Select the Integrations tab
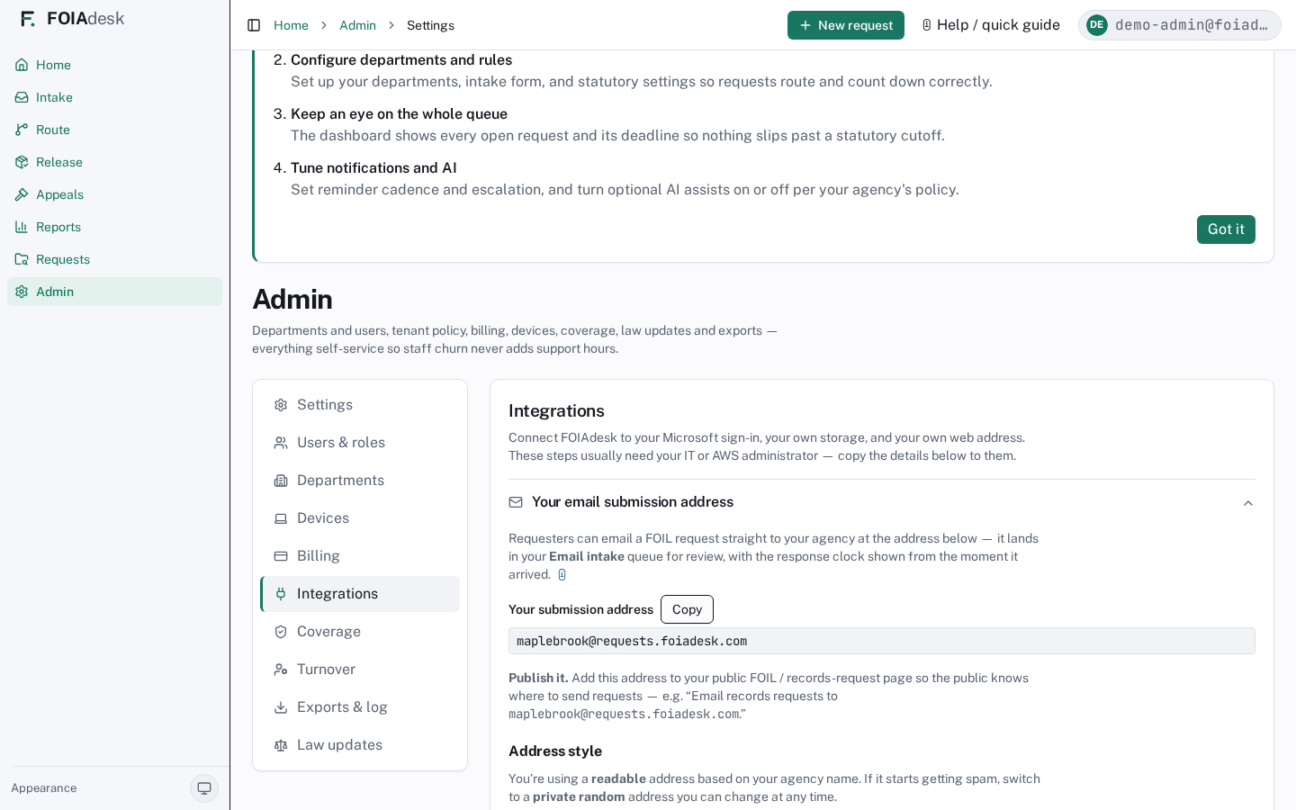Viewport: 1296px width, 810px height. (x=360, y=594)
